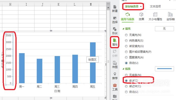This screenshot has width=176, height=100.
Task: Switch to 大小与属性 tab icon
Action: tap(155, 17)
